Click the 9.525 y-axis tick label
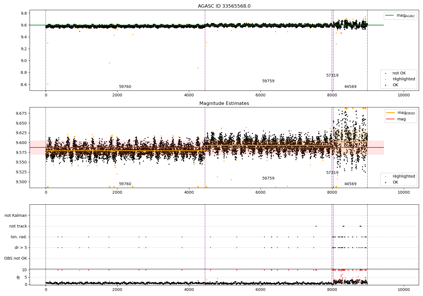 click(22, 172)
